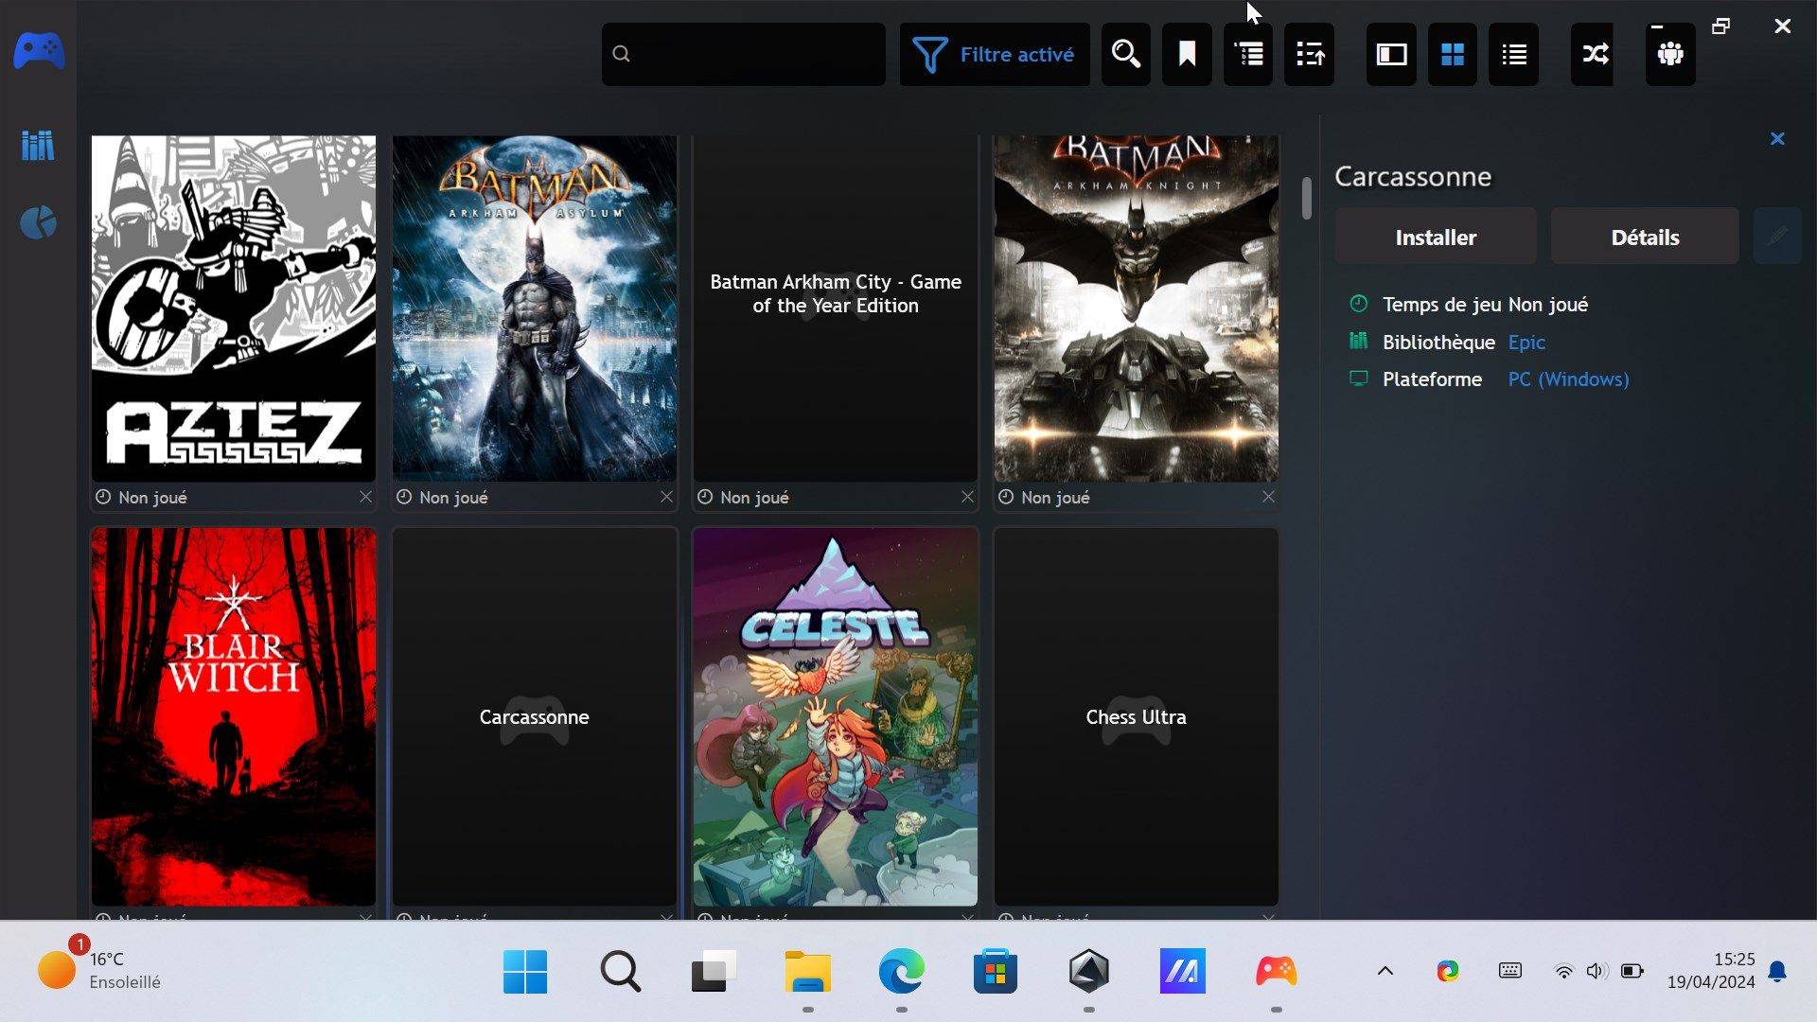Open the grouping options icon
The width and height of the screenshot is (1817, 1022).
[1248, 54]
